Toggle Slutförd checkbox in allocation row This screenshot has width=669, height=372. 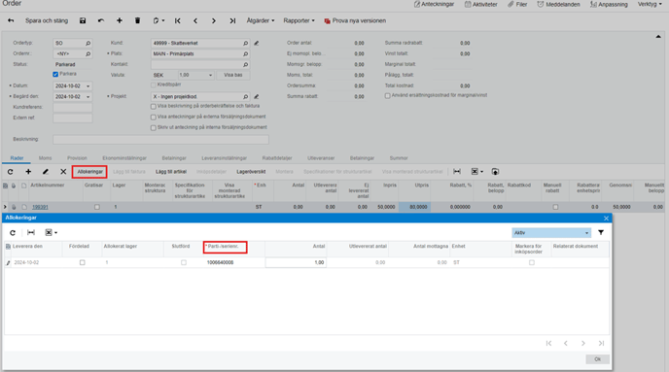pos(184,262)
